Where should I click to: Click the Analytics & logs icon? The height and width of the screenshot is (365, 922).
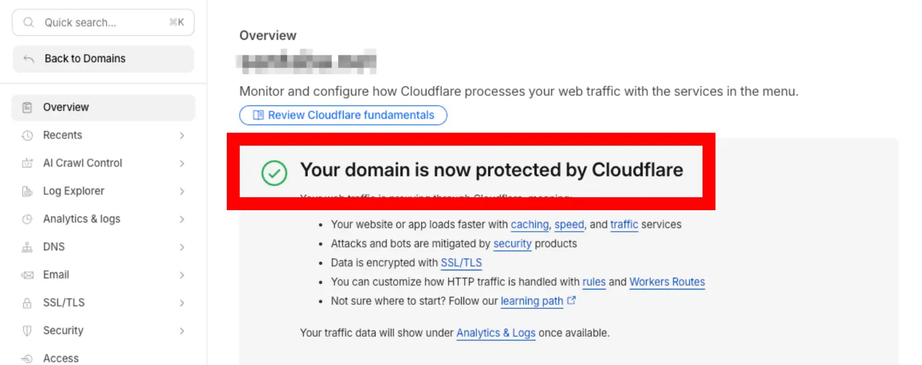click(x=27, y=219)
